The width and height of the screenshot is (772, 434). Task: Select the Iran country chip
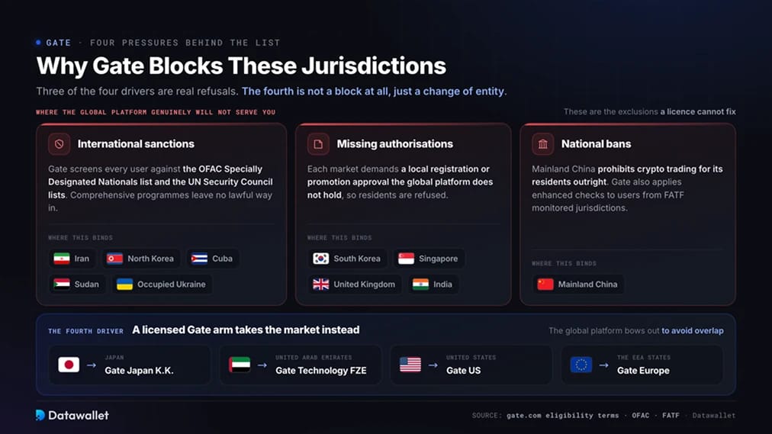(x=72, y=259)
